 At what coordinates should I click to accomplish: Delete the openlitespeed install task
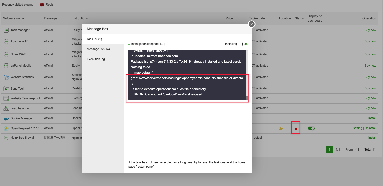pyautogui.click(x=246, y=44)
